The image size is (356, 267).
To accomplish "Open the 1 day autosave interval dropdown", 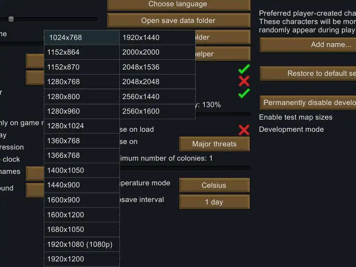I will click(x=214, y=202).
